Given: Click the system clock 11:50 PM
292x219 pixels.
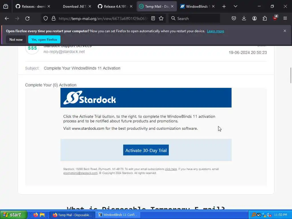Looking at the screenshot, I should (x=281, y=215).
